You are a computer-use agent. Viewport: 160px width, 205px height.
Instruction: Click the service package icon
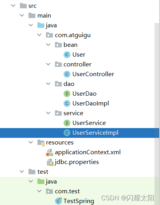[58, 113]
